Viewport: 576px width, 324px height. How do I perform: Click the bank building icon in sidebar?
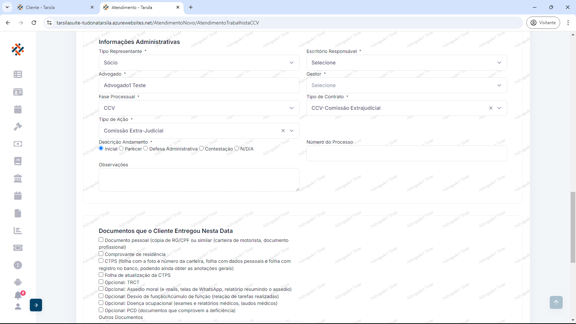(18, 178)
